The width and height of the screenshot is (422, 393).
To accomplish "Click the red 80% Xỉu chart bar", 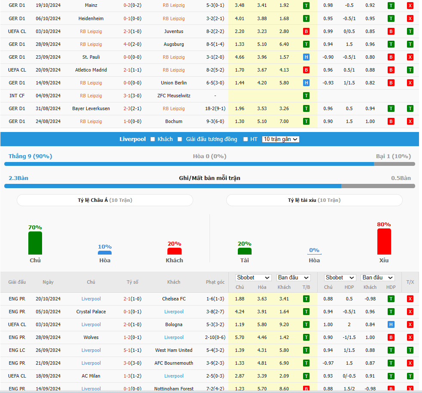I will tap(384, 241).
